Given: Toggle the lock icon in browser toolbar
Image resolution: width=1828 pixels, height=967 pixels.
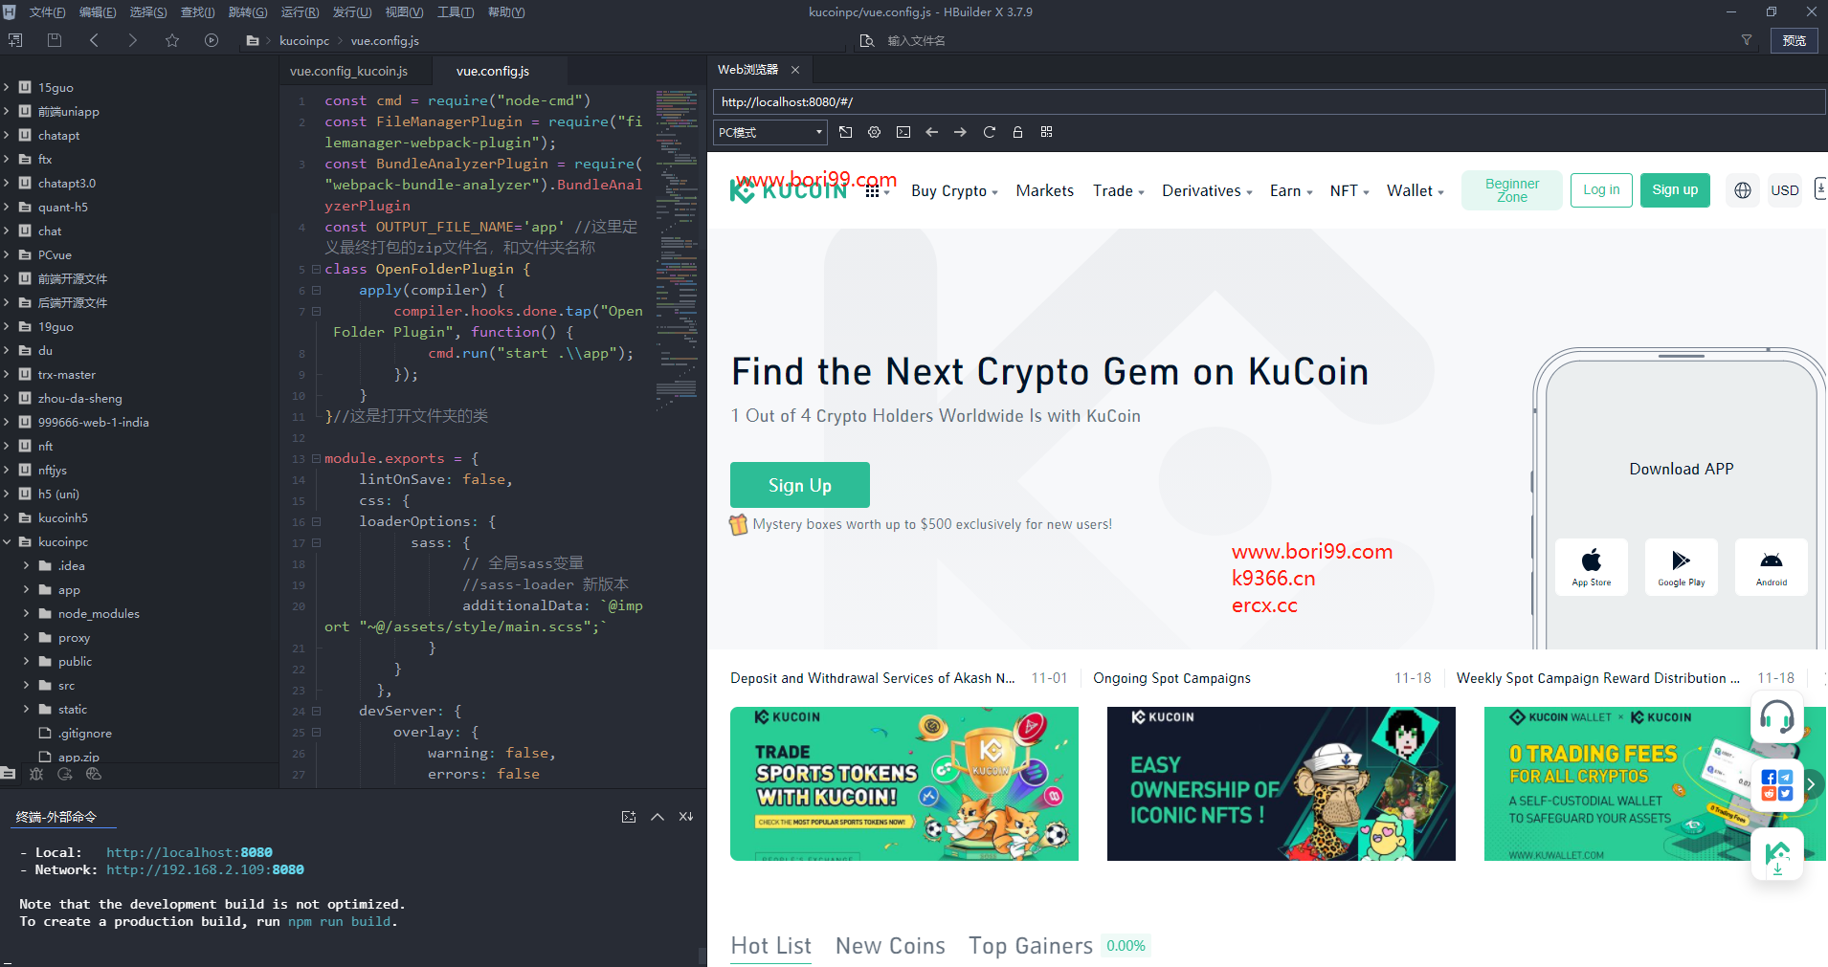Looking at the screenshot, I should click(x=1018, y=132).
